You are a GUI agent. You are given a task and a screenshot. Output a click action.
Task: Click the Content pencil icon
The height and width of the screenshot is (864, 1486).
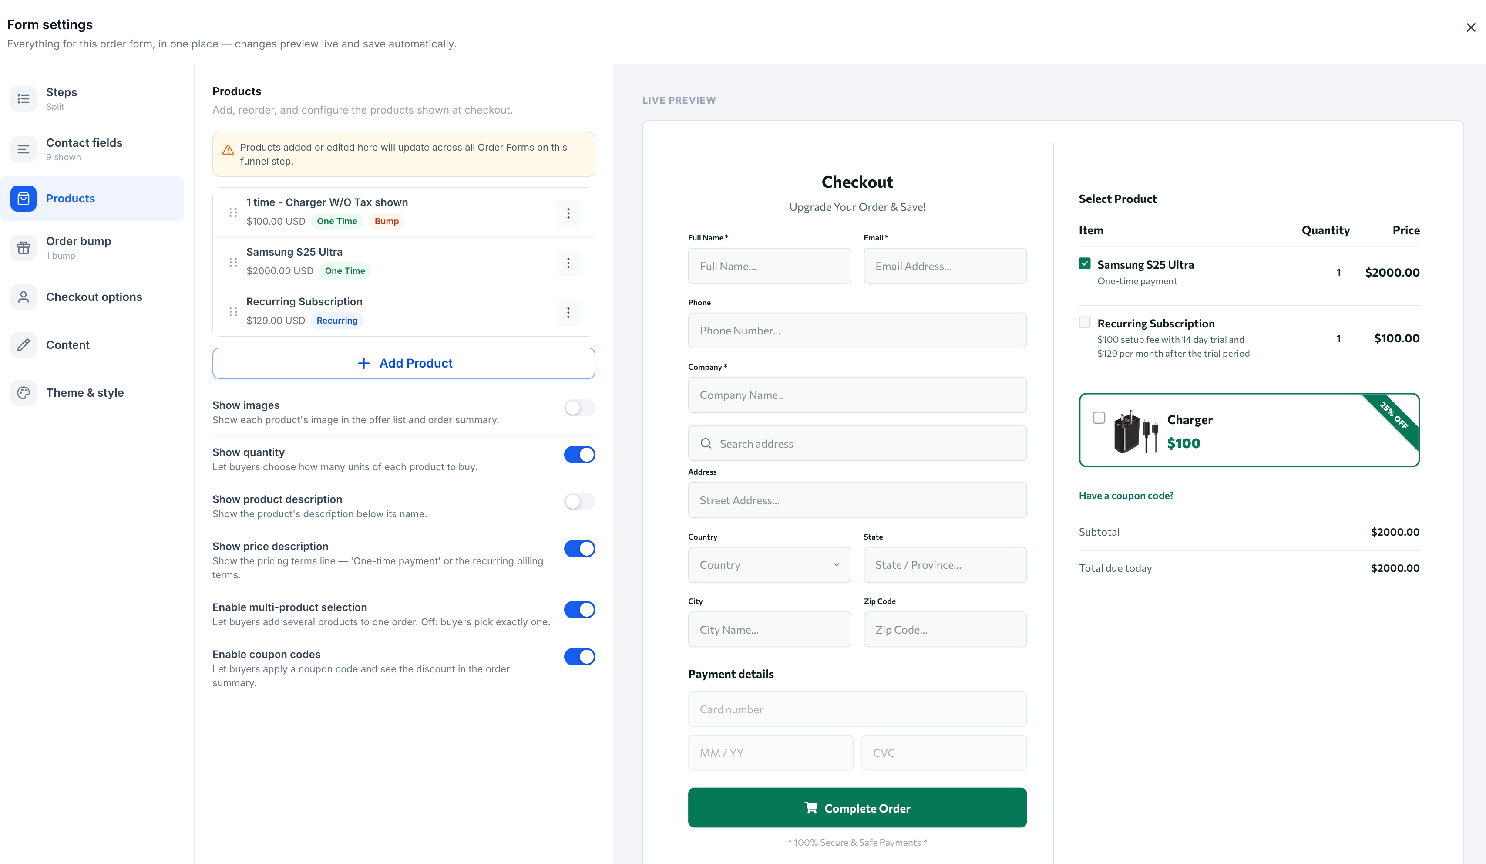point(24,344)
